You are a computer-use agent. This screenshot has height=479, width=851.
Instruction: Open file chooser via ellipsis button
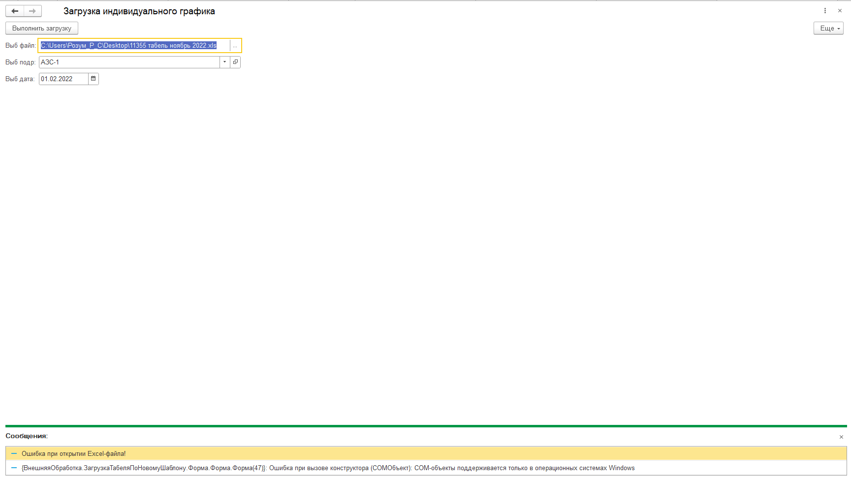point(235,45)
